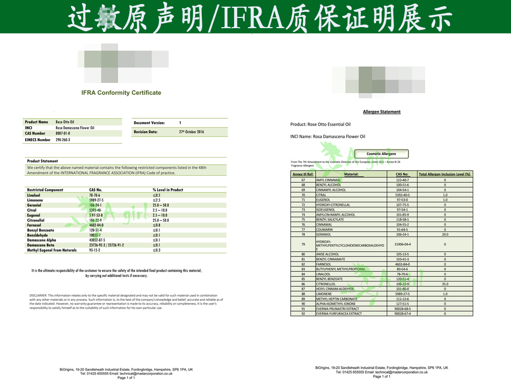Select inclusion level "35.0" in the allergen table

click(445, 284)
